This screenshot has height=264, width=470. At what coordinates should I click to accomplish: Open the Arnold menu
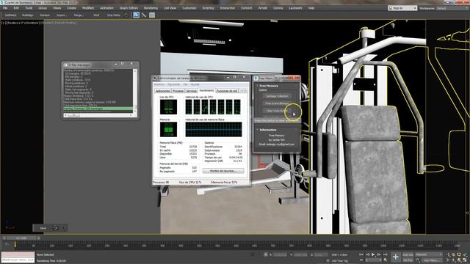point(263,8)
